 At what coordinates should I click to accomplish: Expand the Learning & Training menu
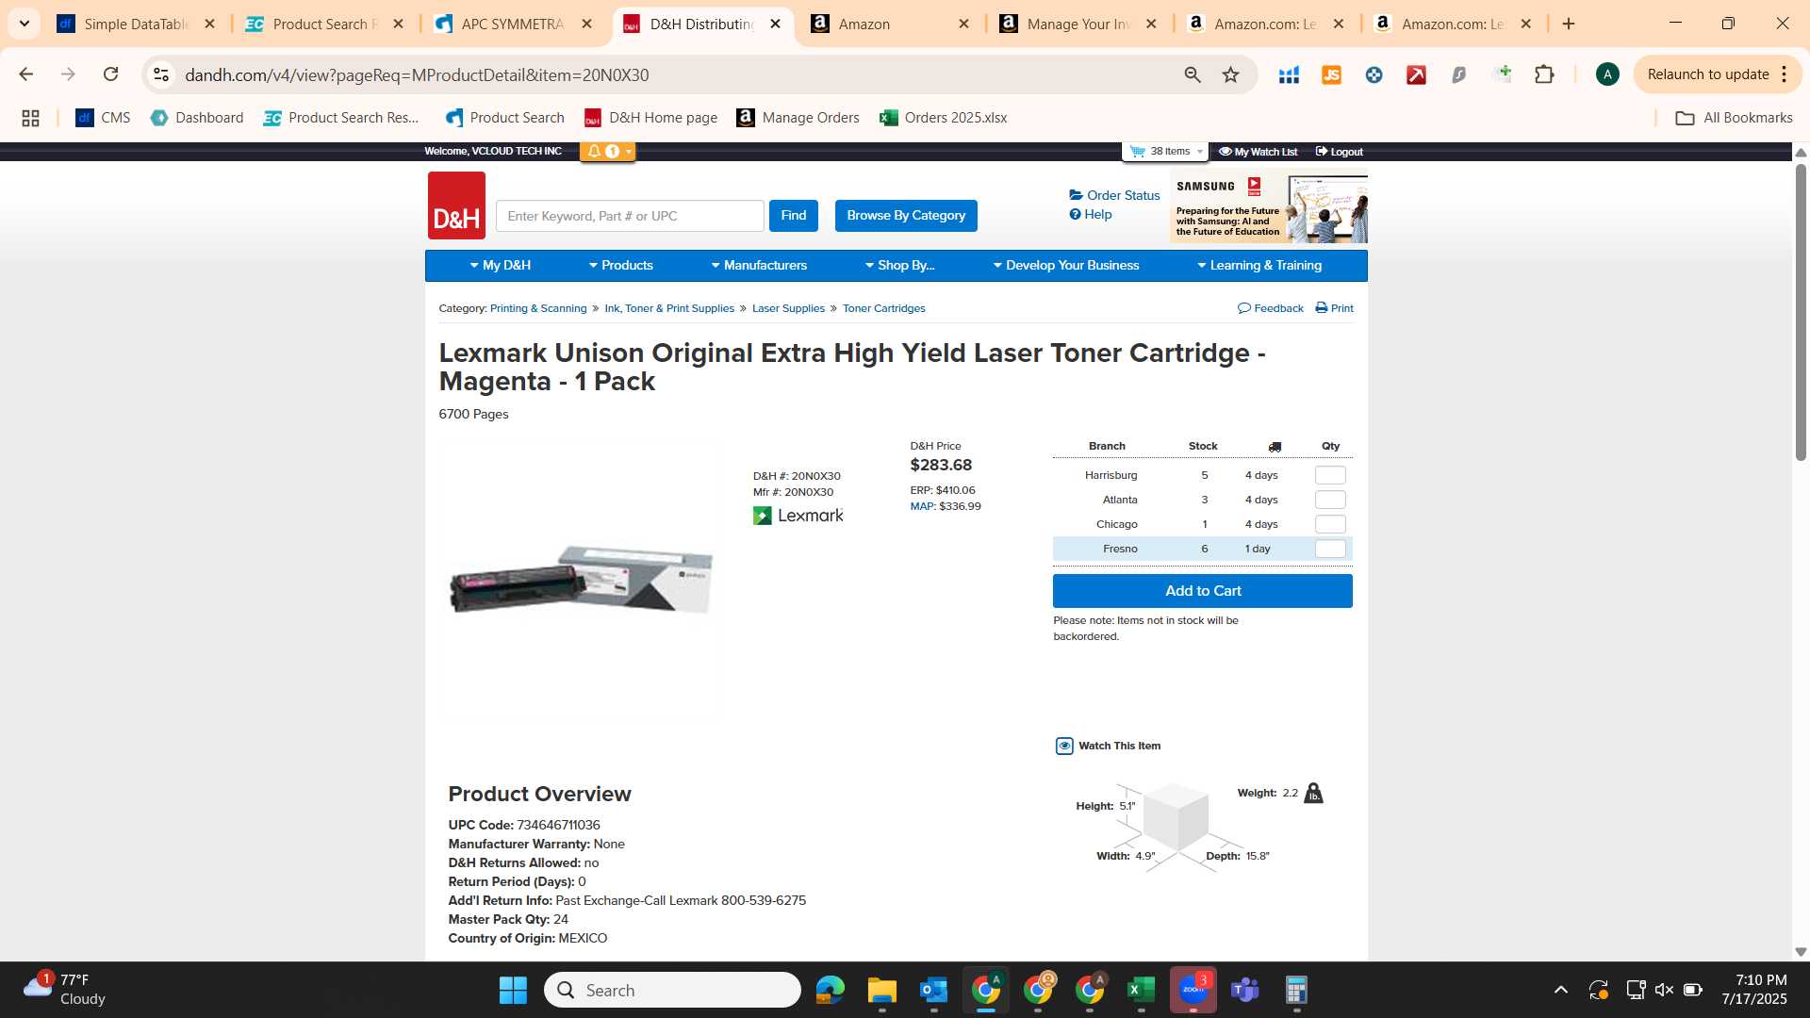tap(1259, 266)
